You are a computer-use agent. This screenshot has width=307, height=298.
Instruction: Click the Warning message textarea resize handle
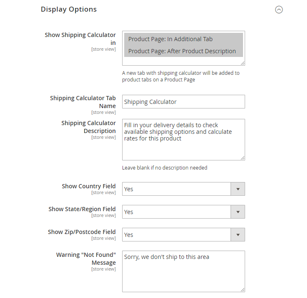(243, 290)
